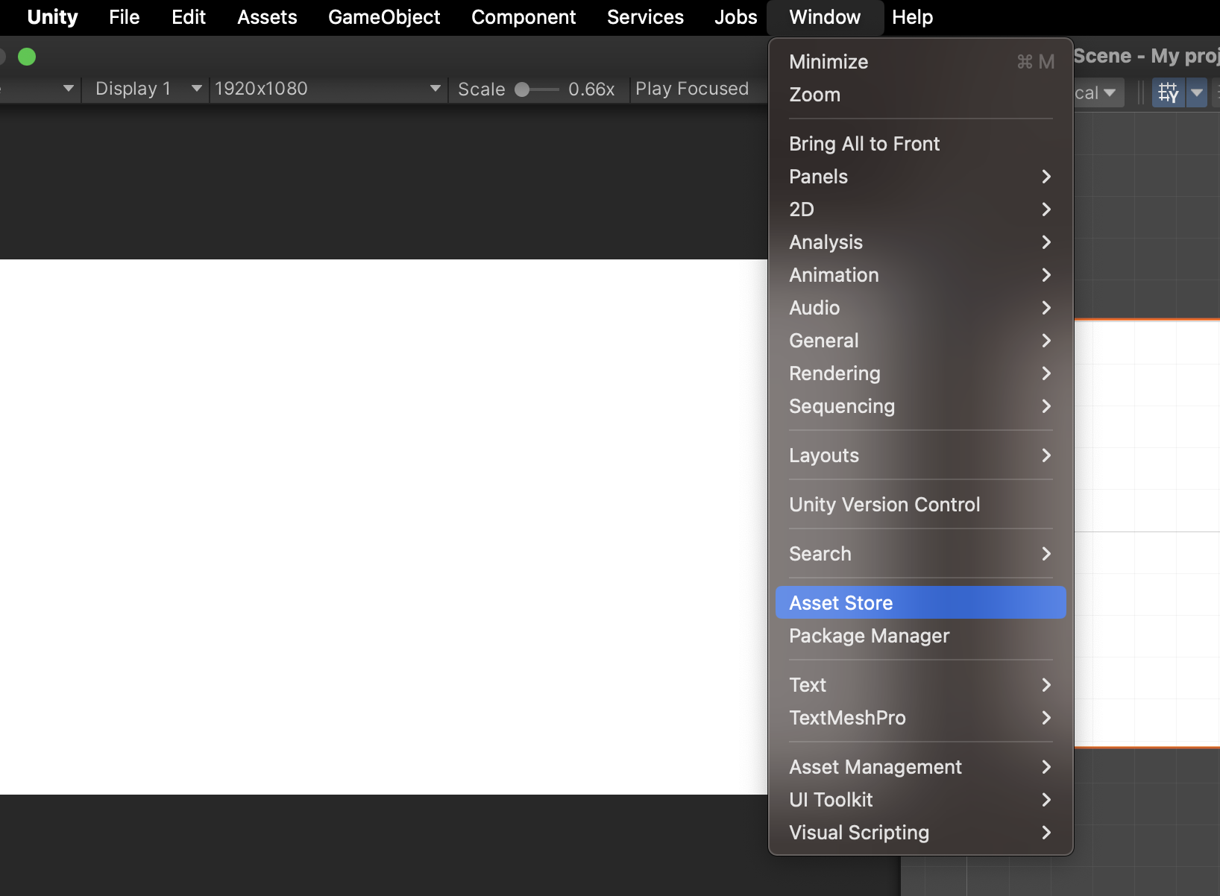Open the File menu
This screenshot has height=896, width=1220.
[x=124, y=17]
